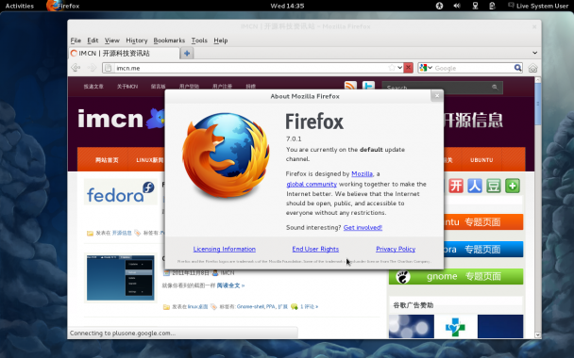Click the page identity icon in address bar

pos(108,68)
